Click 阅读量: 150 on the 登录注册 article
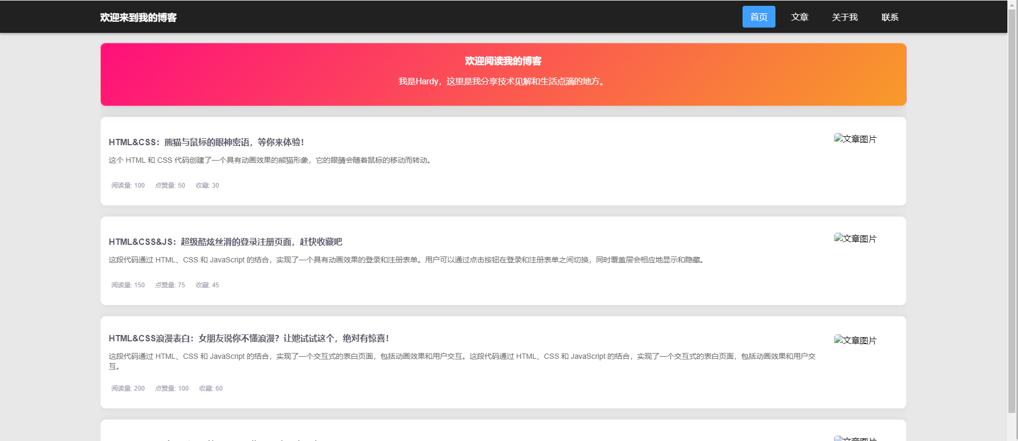 pyautogui.click(x=128, y=285)
